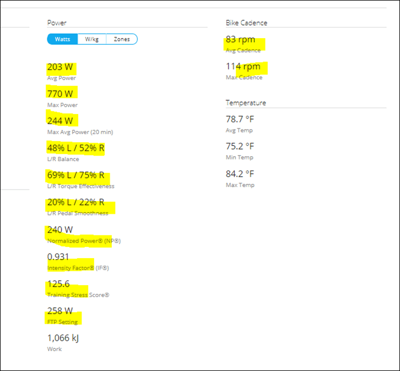Screen dimensions: 400x371
Task: Select the 114 rpm cadence value
Action: point(243,66)
